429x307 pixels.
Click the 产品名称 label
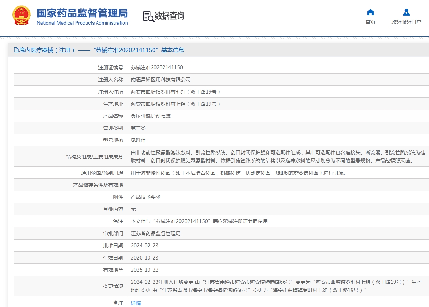tap(113, 116)
